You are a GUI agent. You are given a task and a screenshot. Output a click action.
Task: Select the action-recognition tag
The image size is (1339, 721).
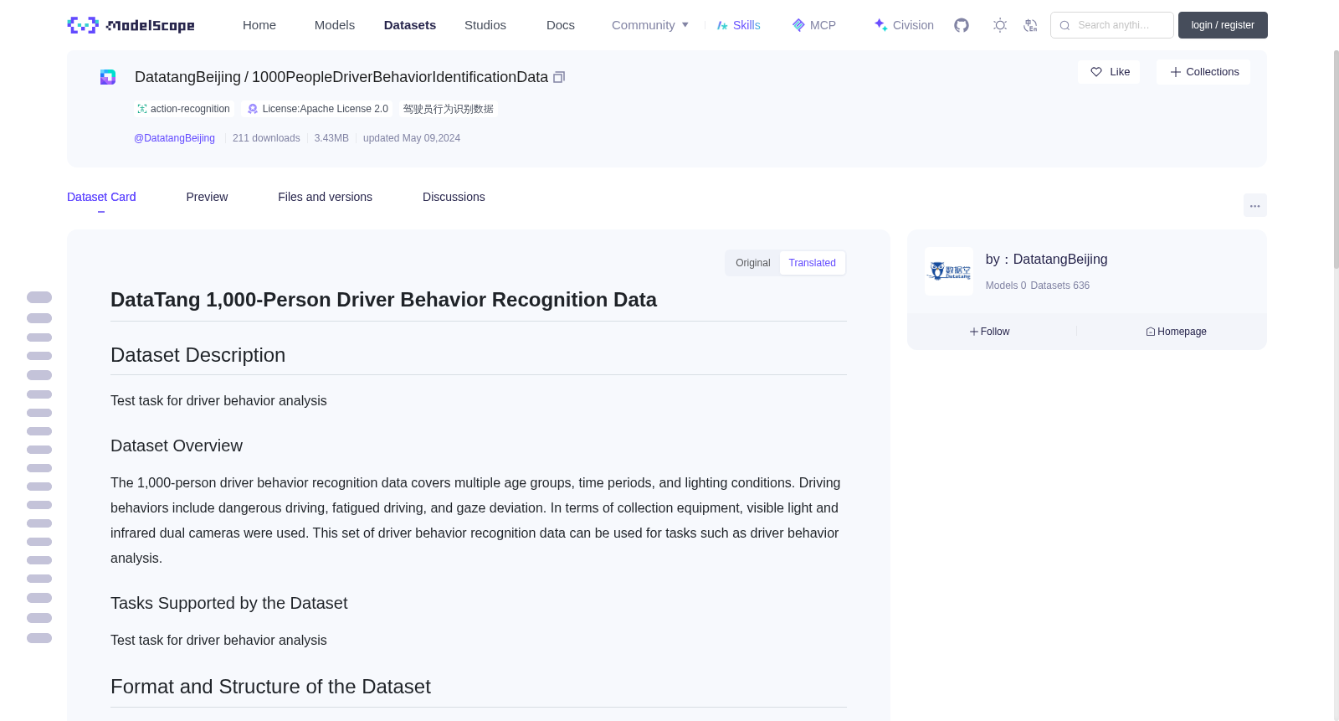coord(183,109)
